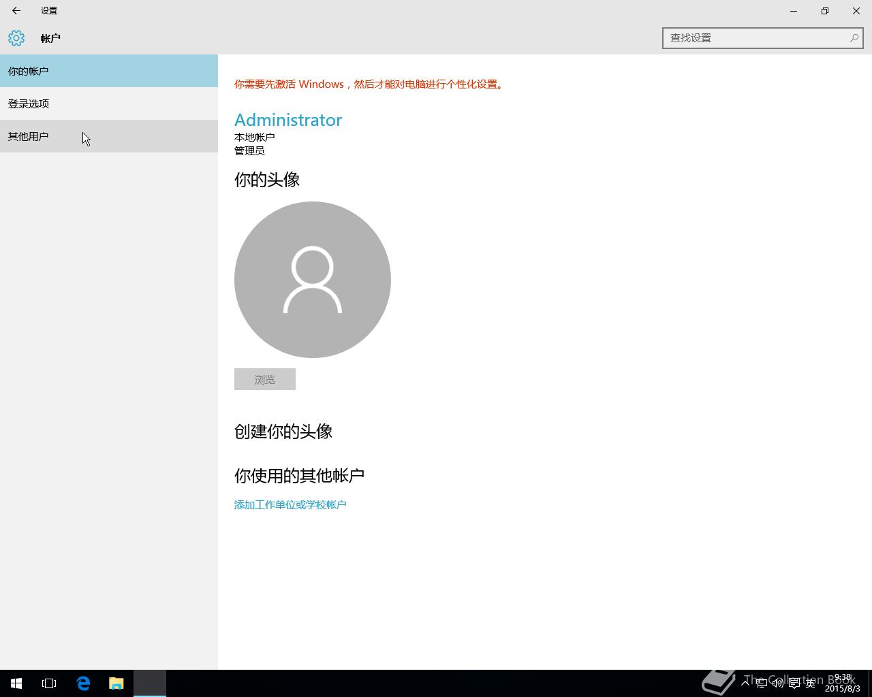The width and height of the screenshot is (872, 697).
Task: Open Task View from the taskbar
Action: (x=49, y=683)
